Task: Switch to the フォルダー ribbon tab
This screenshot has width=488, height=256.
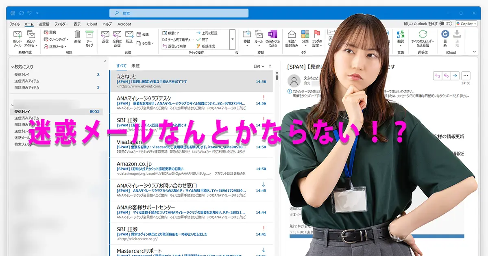Action: [x=61, y=24]
